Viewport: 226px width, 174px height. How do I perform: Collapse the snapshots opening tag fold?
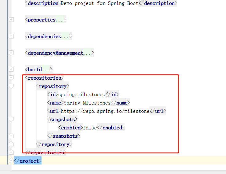[x=11, y=119]
